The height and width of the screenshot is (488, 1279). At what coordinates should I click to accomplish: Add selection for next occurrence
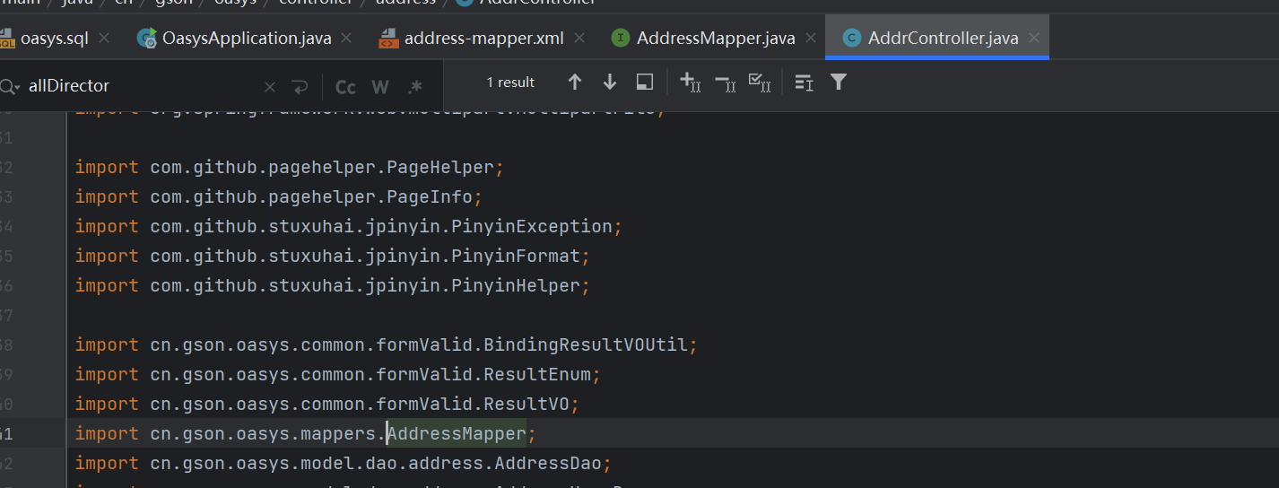pos(690,83)
